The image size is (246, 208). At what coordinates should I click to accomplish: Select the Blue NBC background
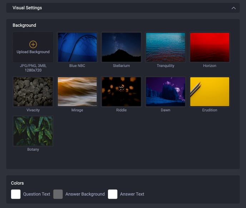(77, 47)
